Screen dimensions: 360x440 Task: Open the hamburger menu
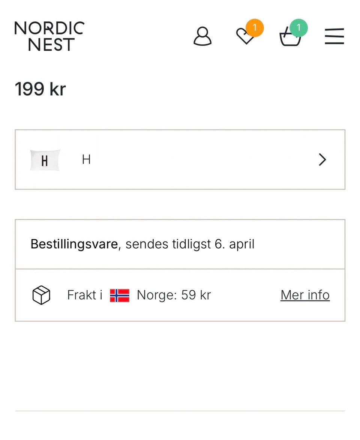tap(334, 36)
